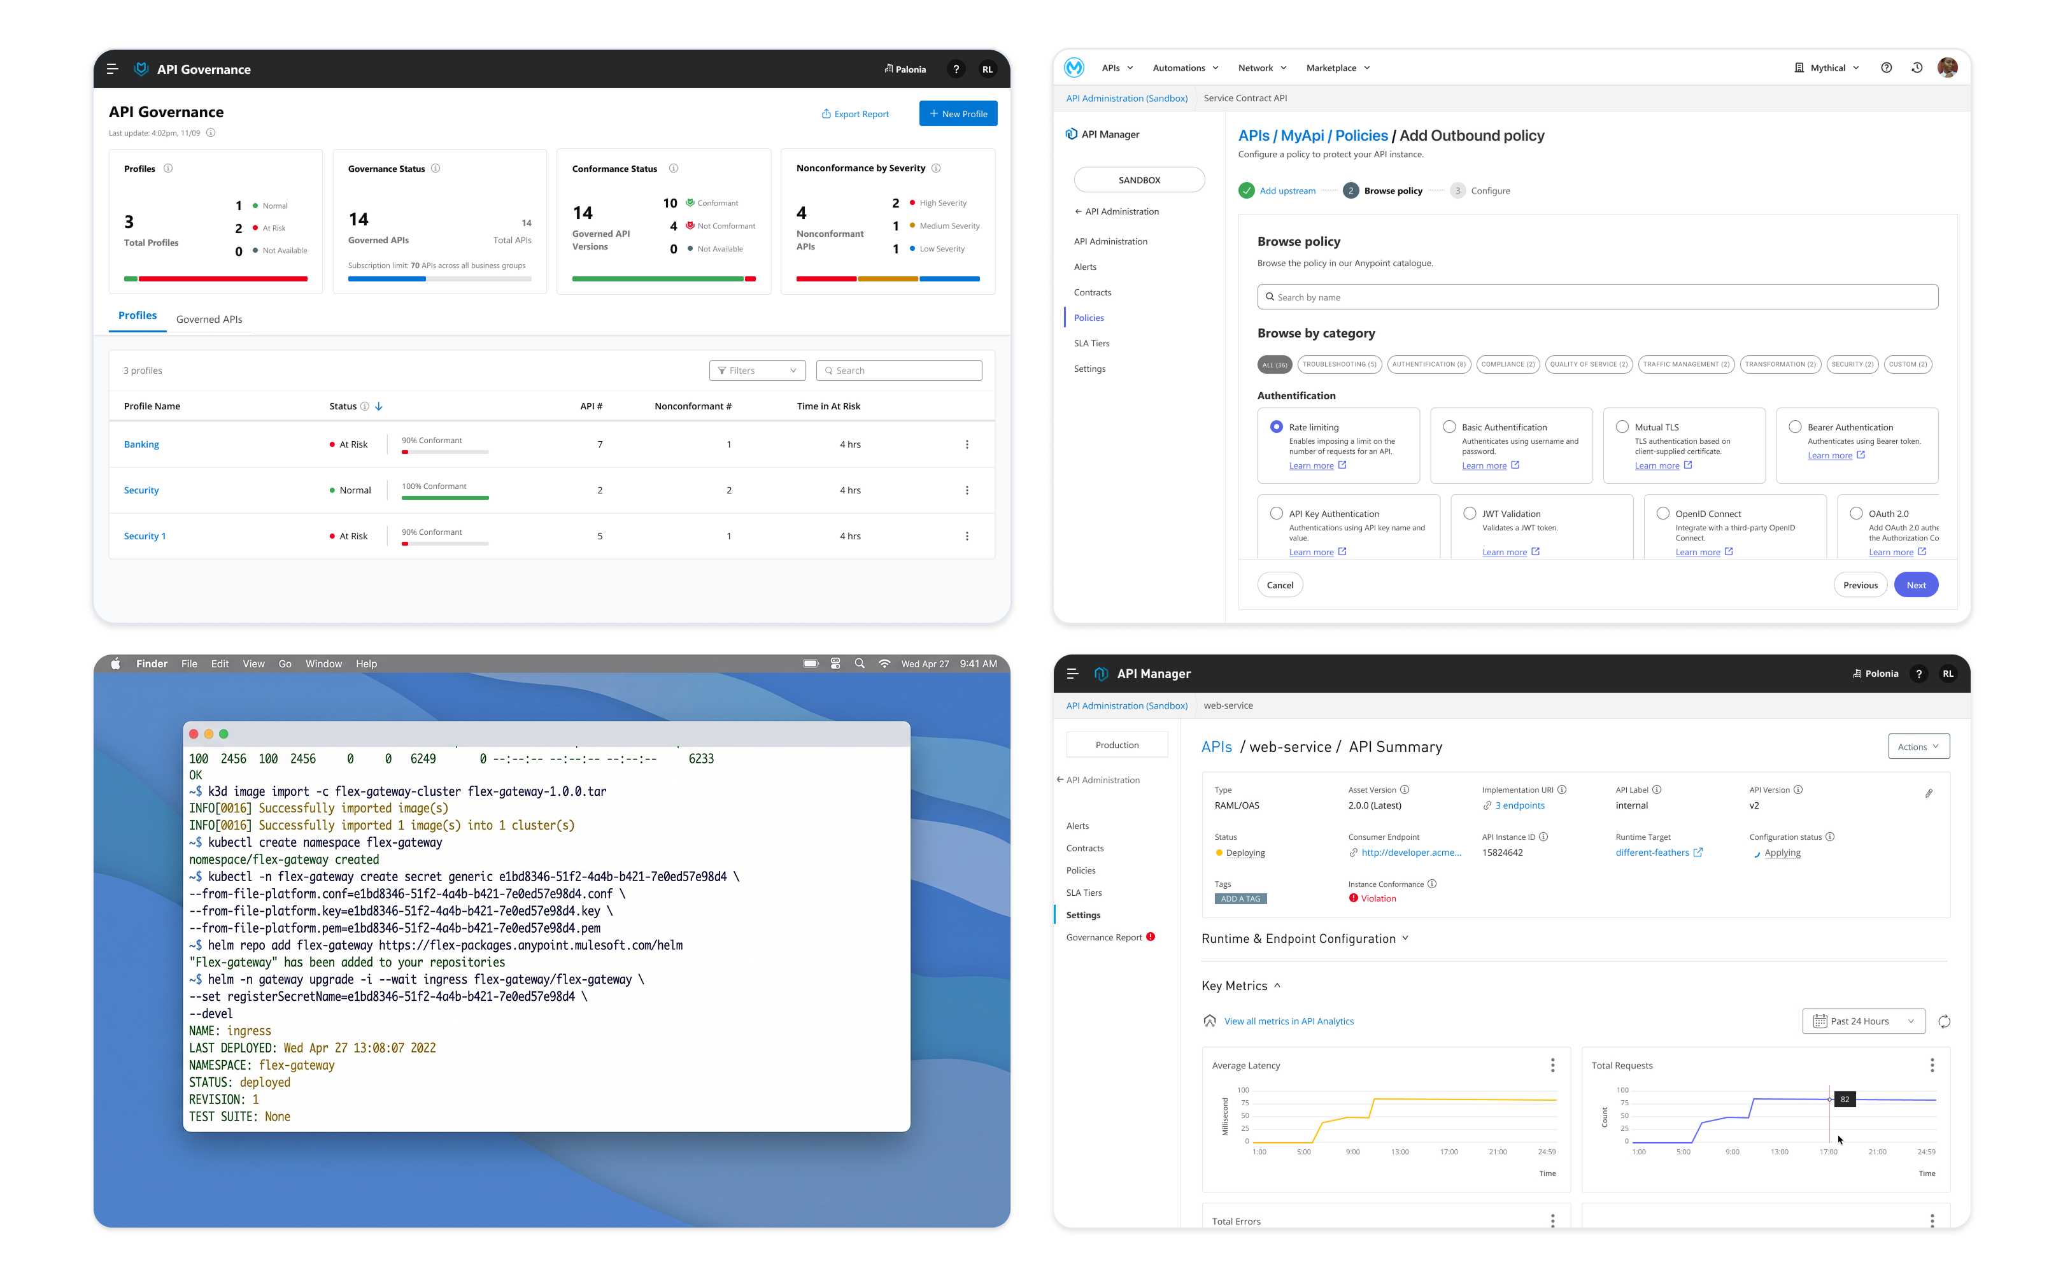Switch to Governed APIs tab
The height and width of the screenshot is (1274, 2063).
pyautogui.click(x=209, y=320)
